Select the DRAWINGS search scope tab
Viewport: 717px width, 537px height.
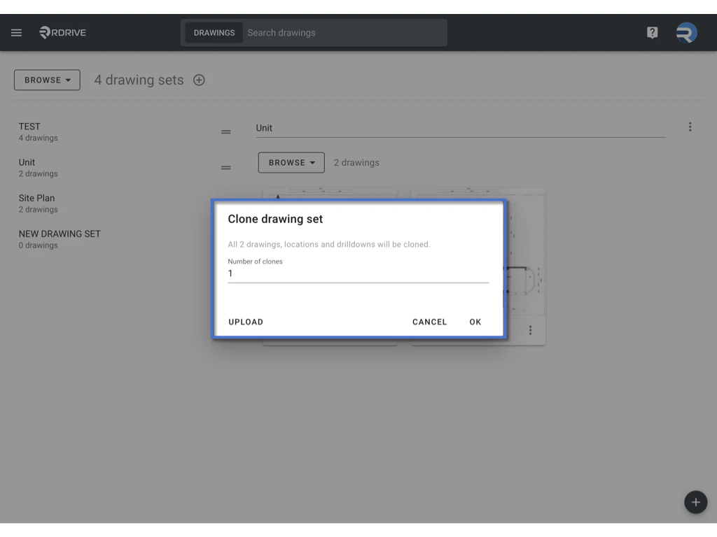pyautogui.click(x=214, y=33)
